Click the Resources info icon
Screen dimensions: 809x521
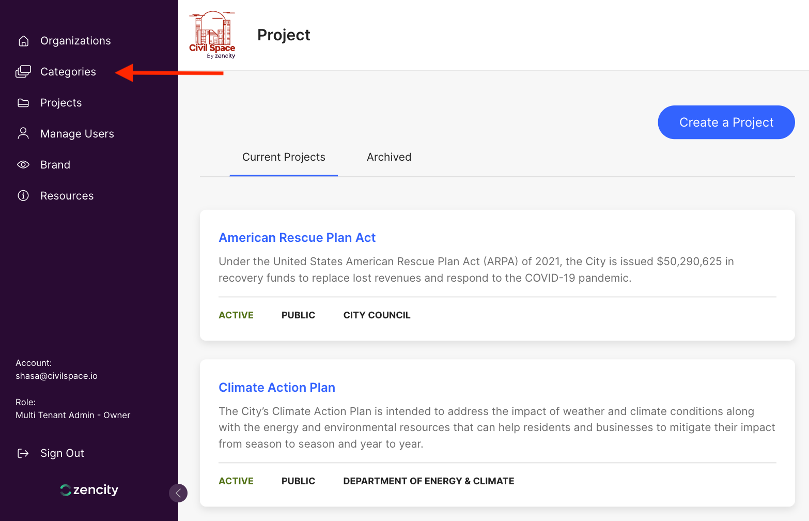point(23,196)
